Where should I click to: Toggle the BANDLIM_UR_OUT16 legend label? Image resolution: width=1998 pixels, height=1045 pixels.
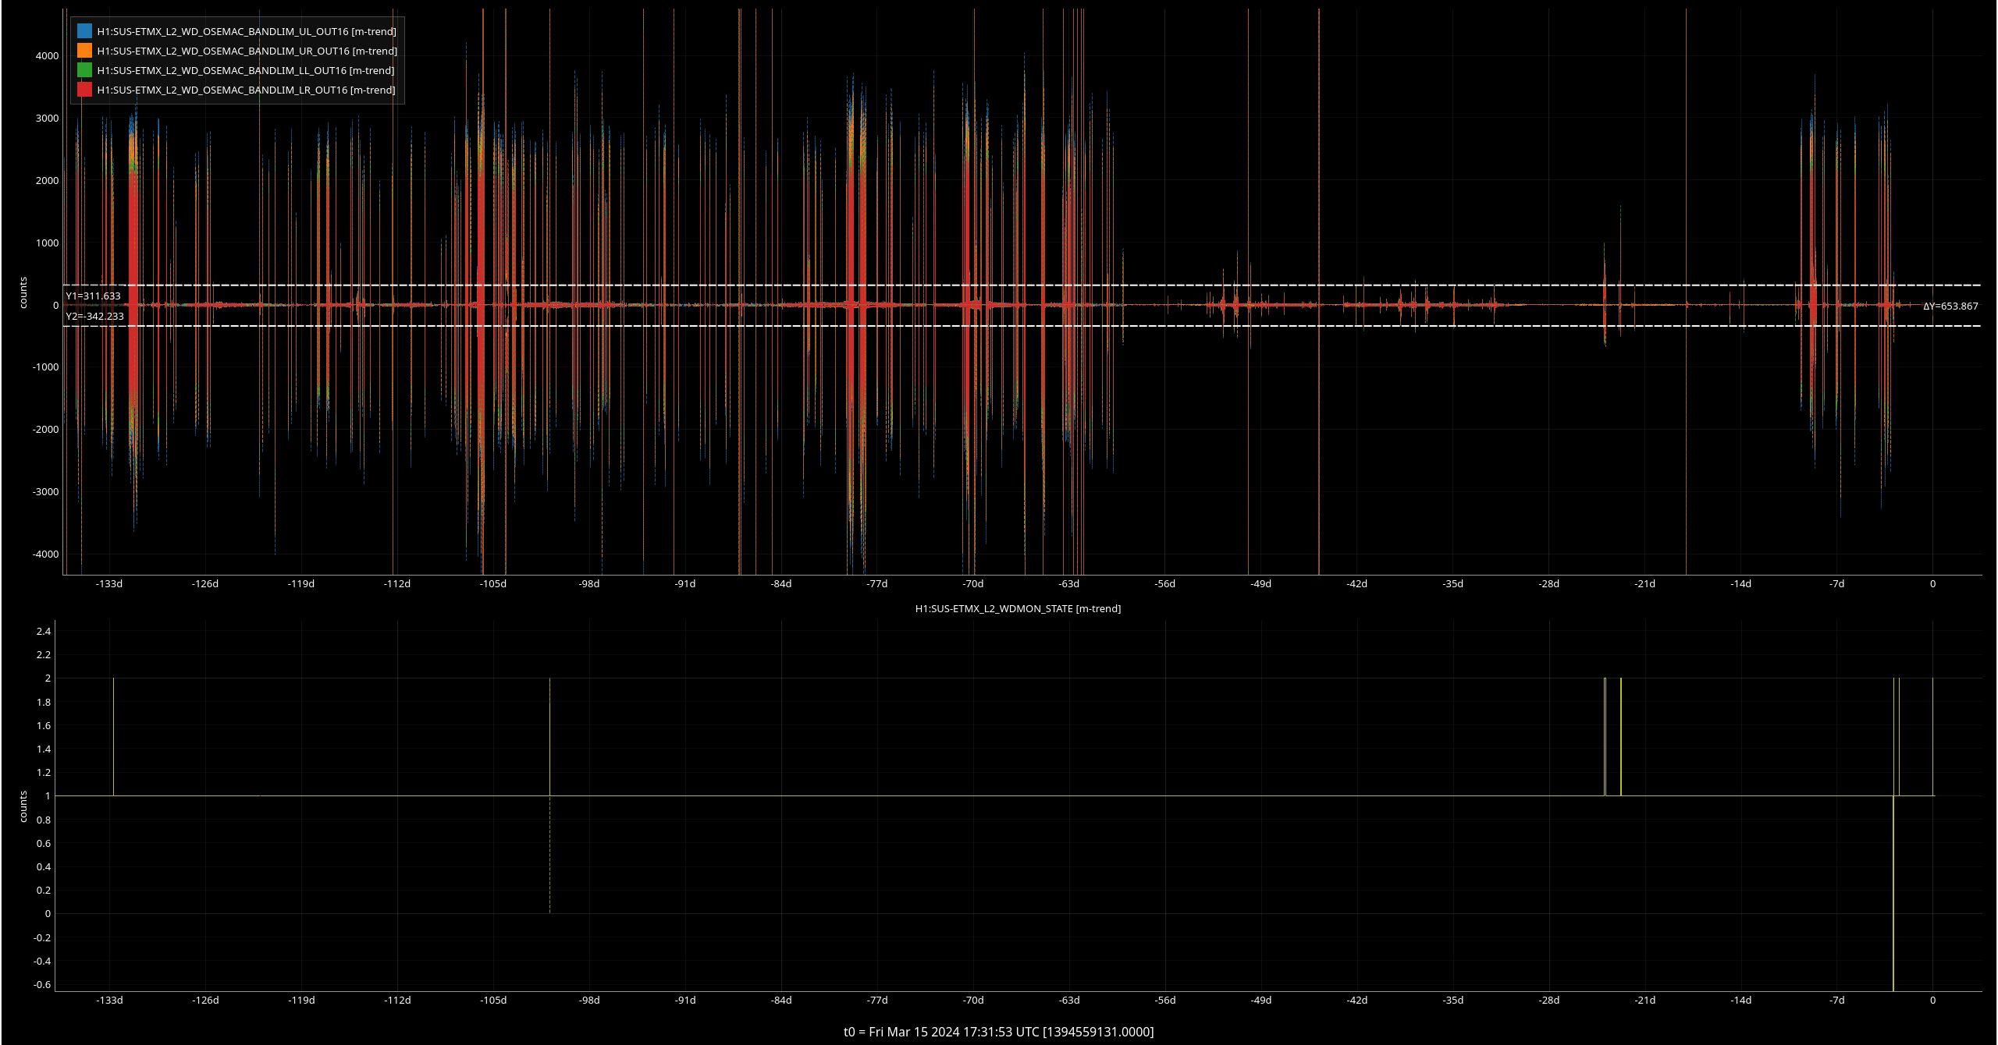(x=247, y=51)
